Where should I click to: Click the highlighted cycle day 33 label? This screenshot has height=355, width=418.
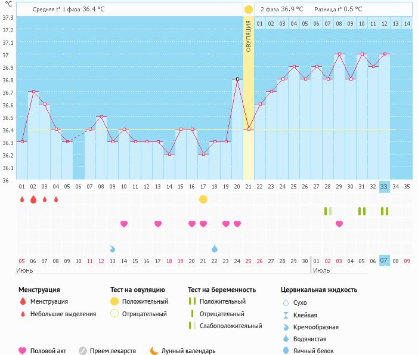coord(385,187)
